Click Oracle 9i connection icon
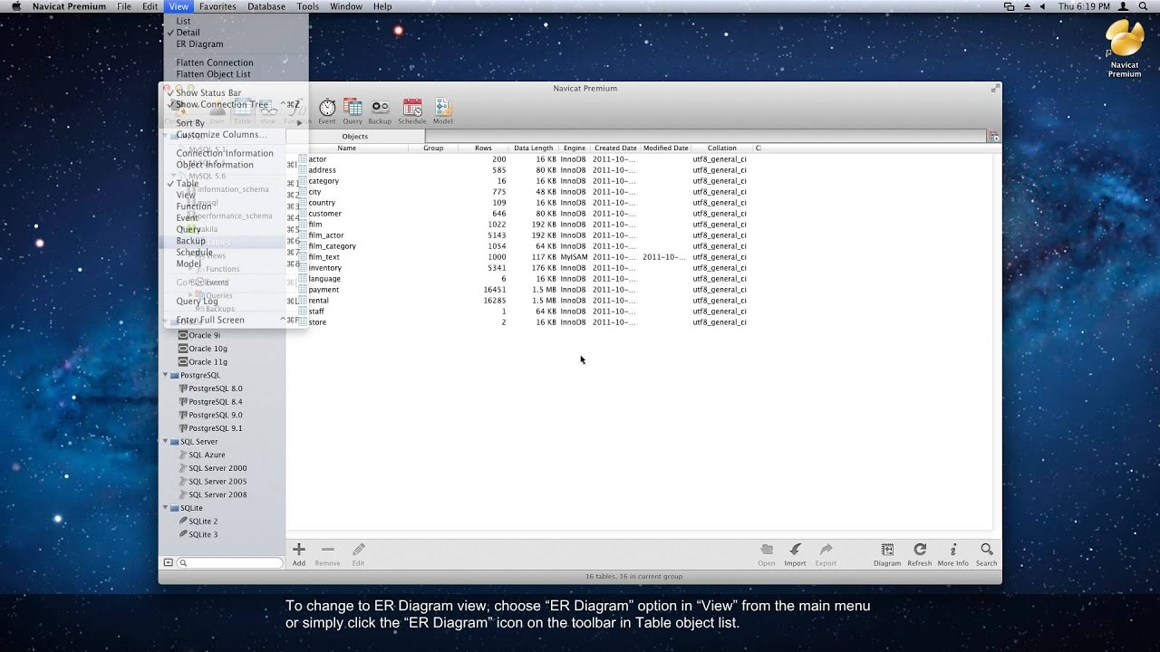This screenshot has width=1160, height=652. click(x=182, y=335)
